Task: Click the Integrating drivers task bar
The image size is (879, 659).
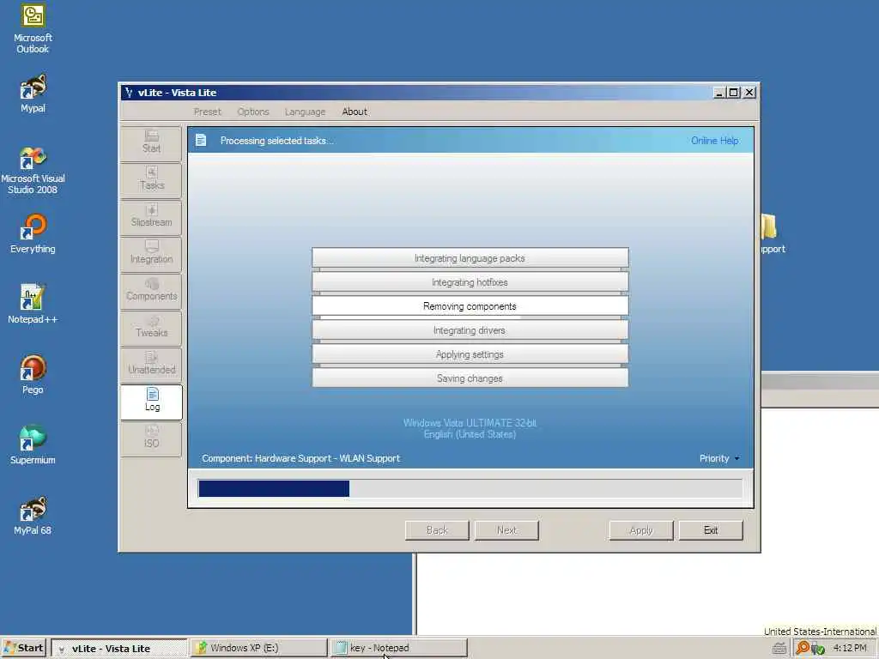Action: [x=470, y=330]
